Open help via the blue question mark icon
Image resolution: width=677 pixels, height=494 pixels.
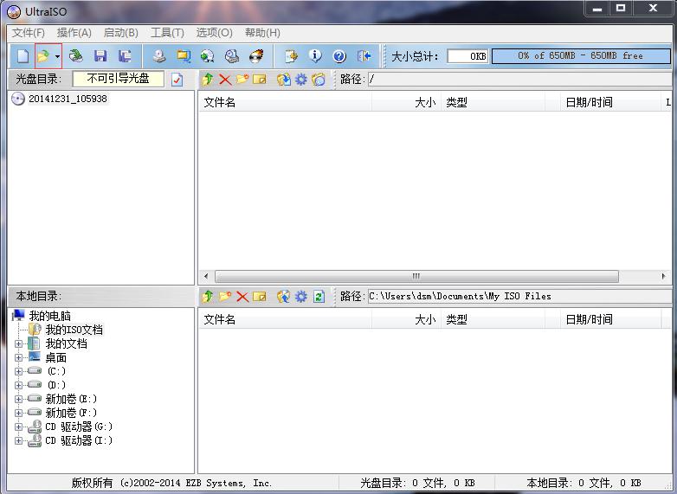[x=339, y=56]
